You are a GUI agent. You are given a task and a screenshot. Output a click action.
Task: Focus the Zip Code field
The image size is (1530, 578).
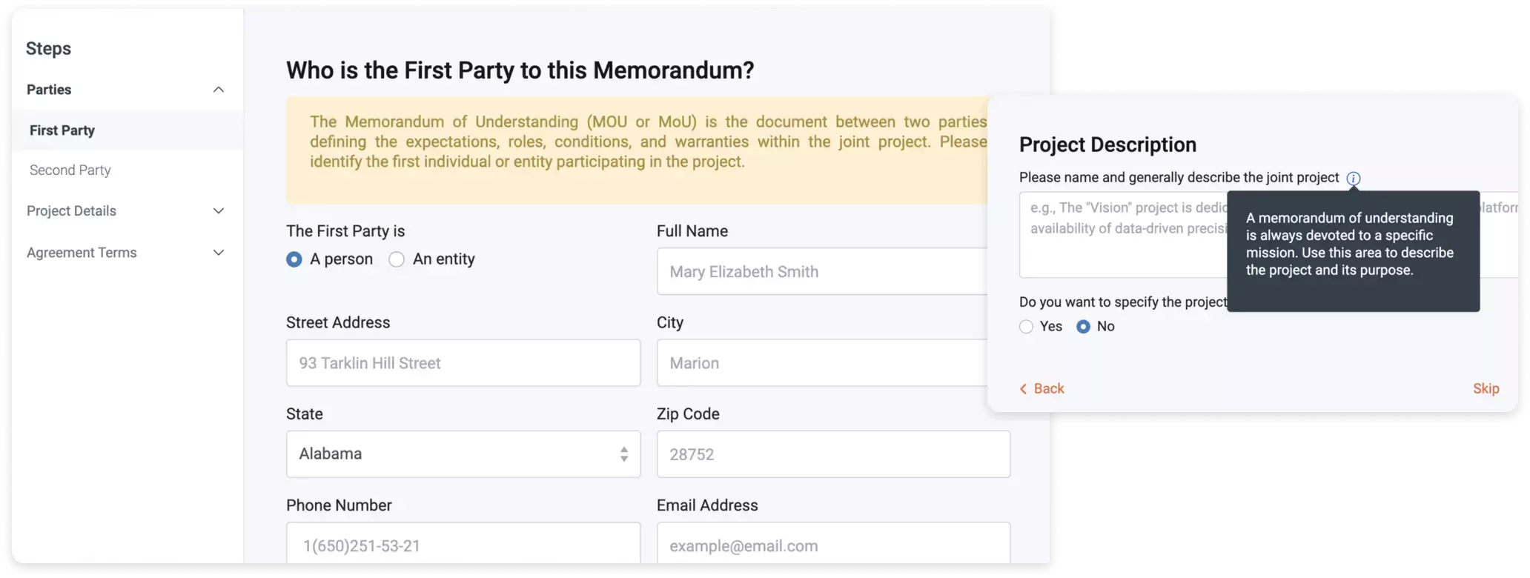(833, 454)
